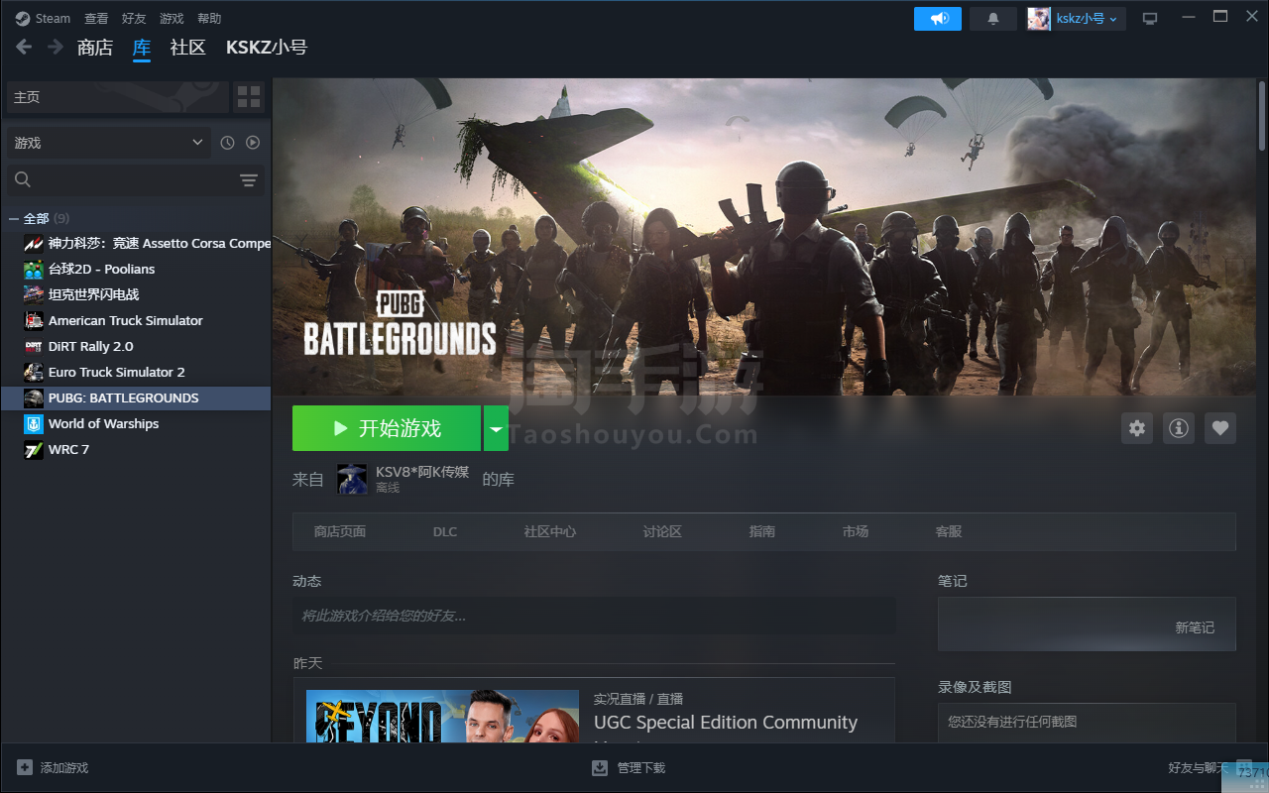Open the 好友 menu
The width and height of the screenshot is (1269, 793).
click(134, 18)
